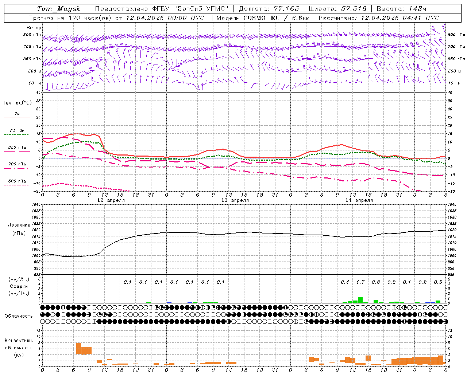The image size is (467, 373).
Task: Click the 1.7 precipitation value
Action: pyautogui.click(x=360, y=282)
